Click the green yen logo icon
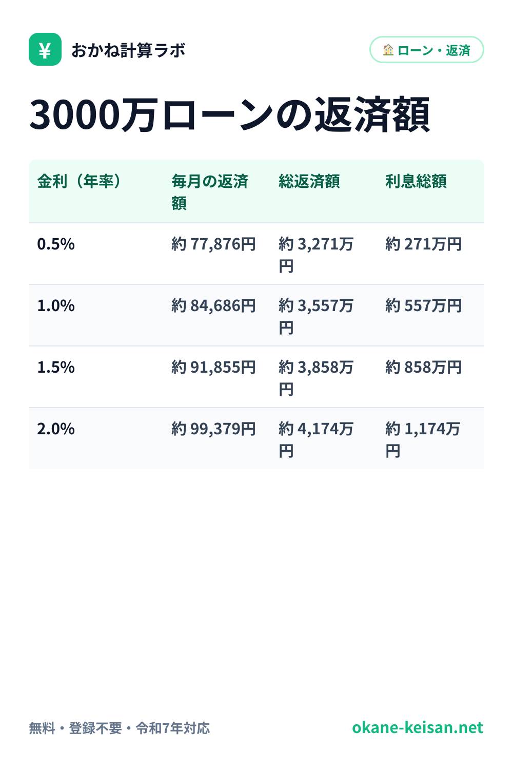The height and width of the screenshot is (770, 513). [x=45, y=49]
